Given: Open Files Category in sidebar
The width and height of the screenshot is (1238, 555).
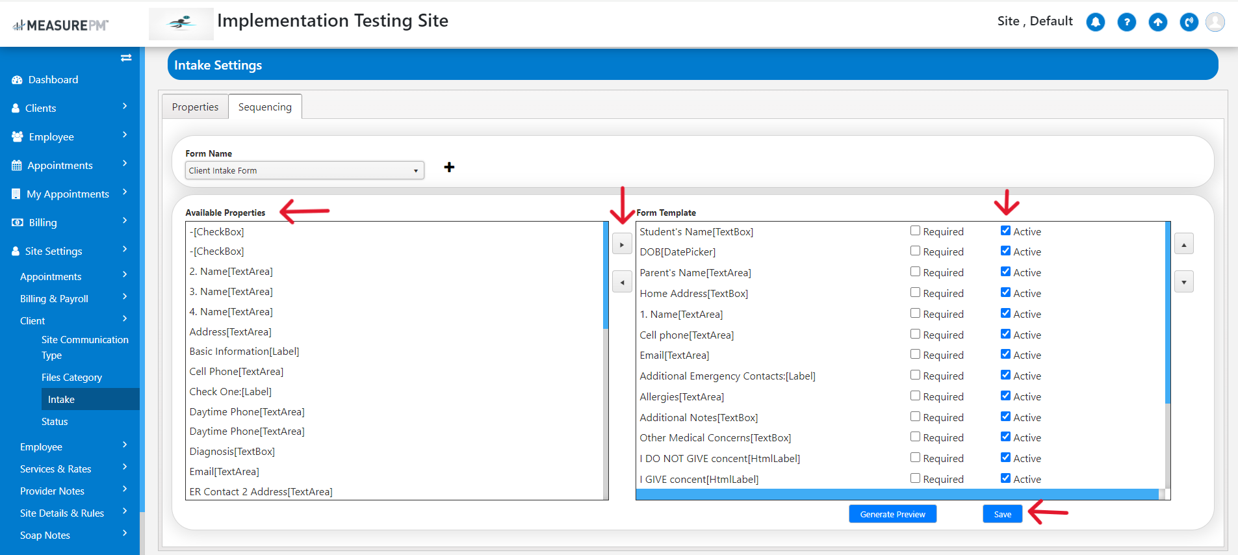Looking at the screenshot, I should click(x=71, y=378).
